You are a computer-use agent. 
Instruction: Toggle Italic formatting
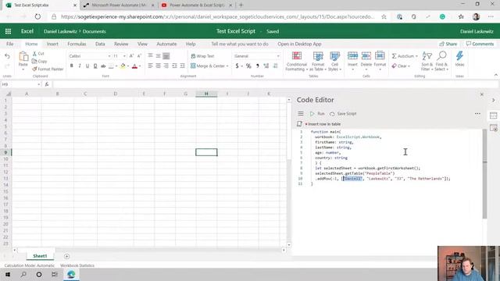(x=80, y=66)
